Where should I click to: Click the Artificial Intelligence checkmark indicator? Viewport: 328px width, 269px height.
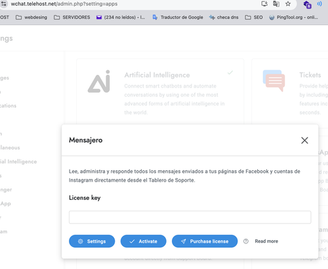[230, 72]
